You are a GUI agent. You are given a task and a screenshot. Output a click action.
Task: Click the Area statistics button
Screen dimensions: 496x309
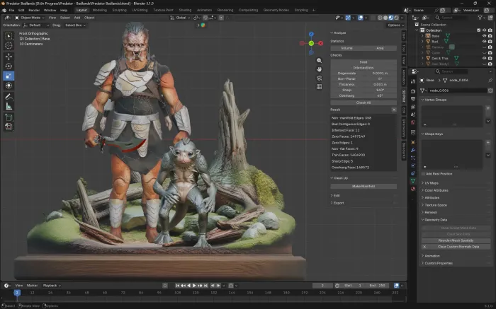point(380,48)
